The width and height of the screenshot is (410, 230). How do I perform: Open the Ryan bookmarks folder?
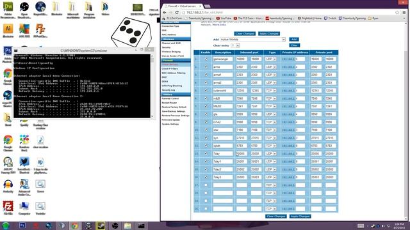pyautogui.click(x=373, y=19)
